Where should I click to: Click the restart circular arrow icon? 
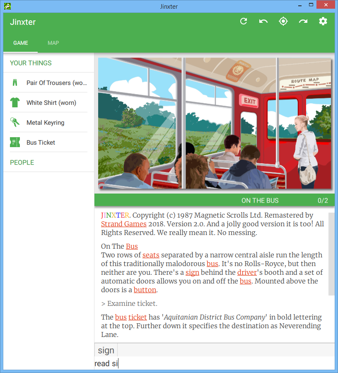pyautogui.click(x=244, y=22)
